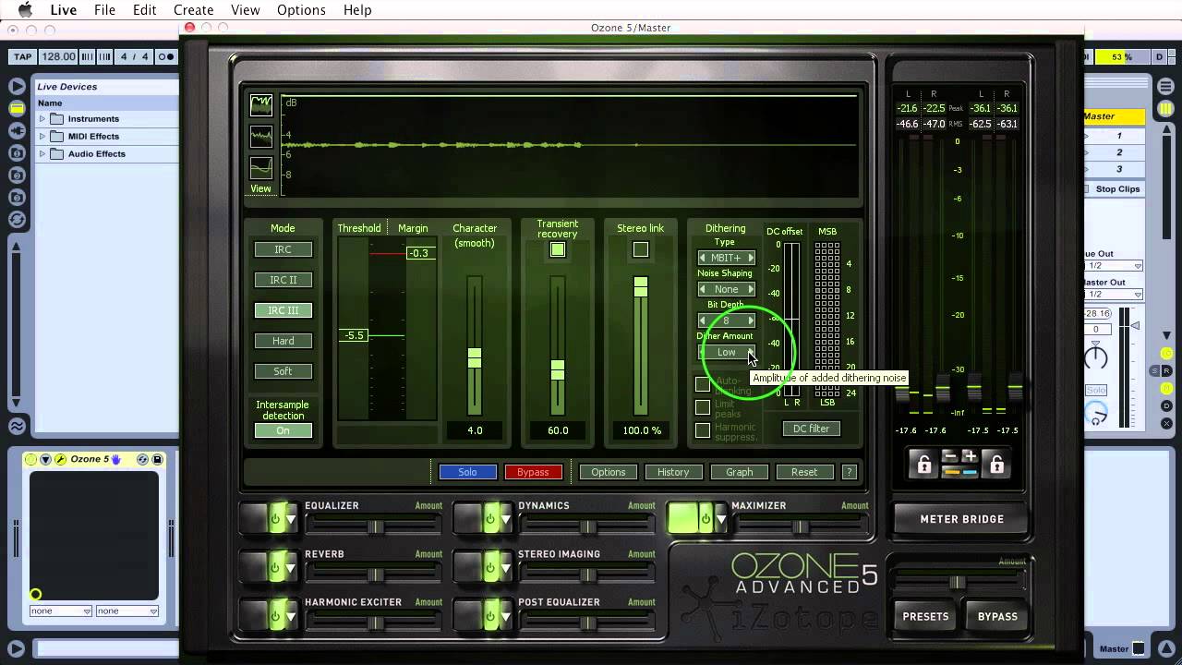Click the hot-swap preset icon on Ozone 5
This screenshot has height=665, width=1182.
tap(143, 459)
